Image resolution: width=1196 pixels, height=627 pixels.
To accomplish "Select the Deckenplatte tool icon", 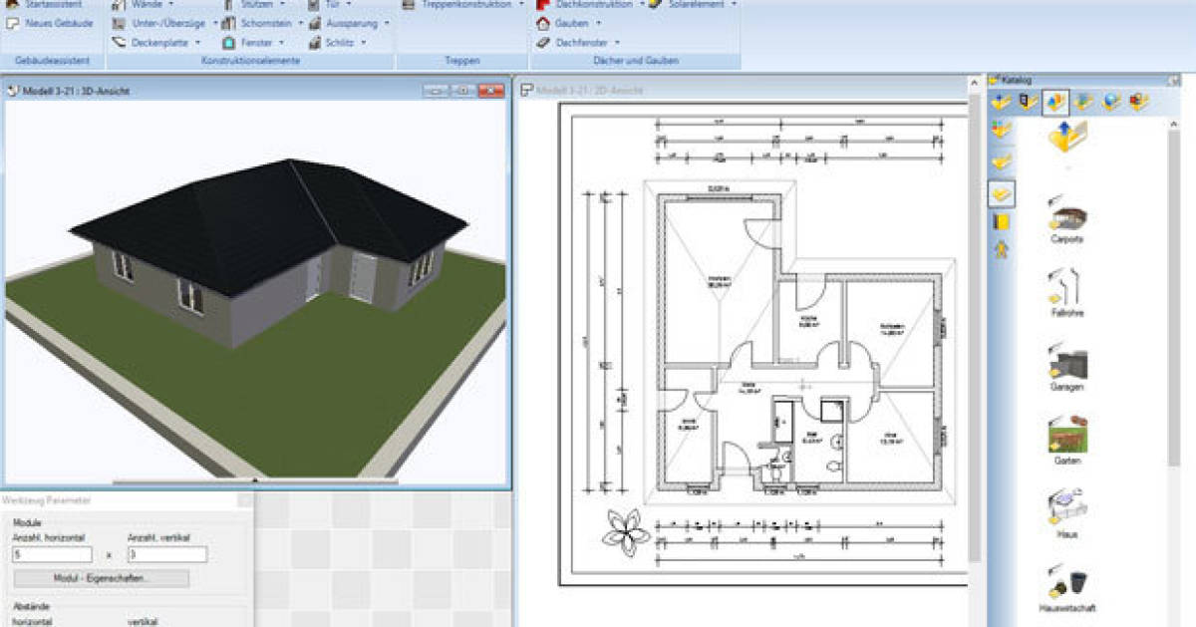I will [x=119, y=42].
